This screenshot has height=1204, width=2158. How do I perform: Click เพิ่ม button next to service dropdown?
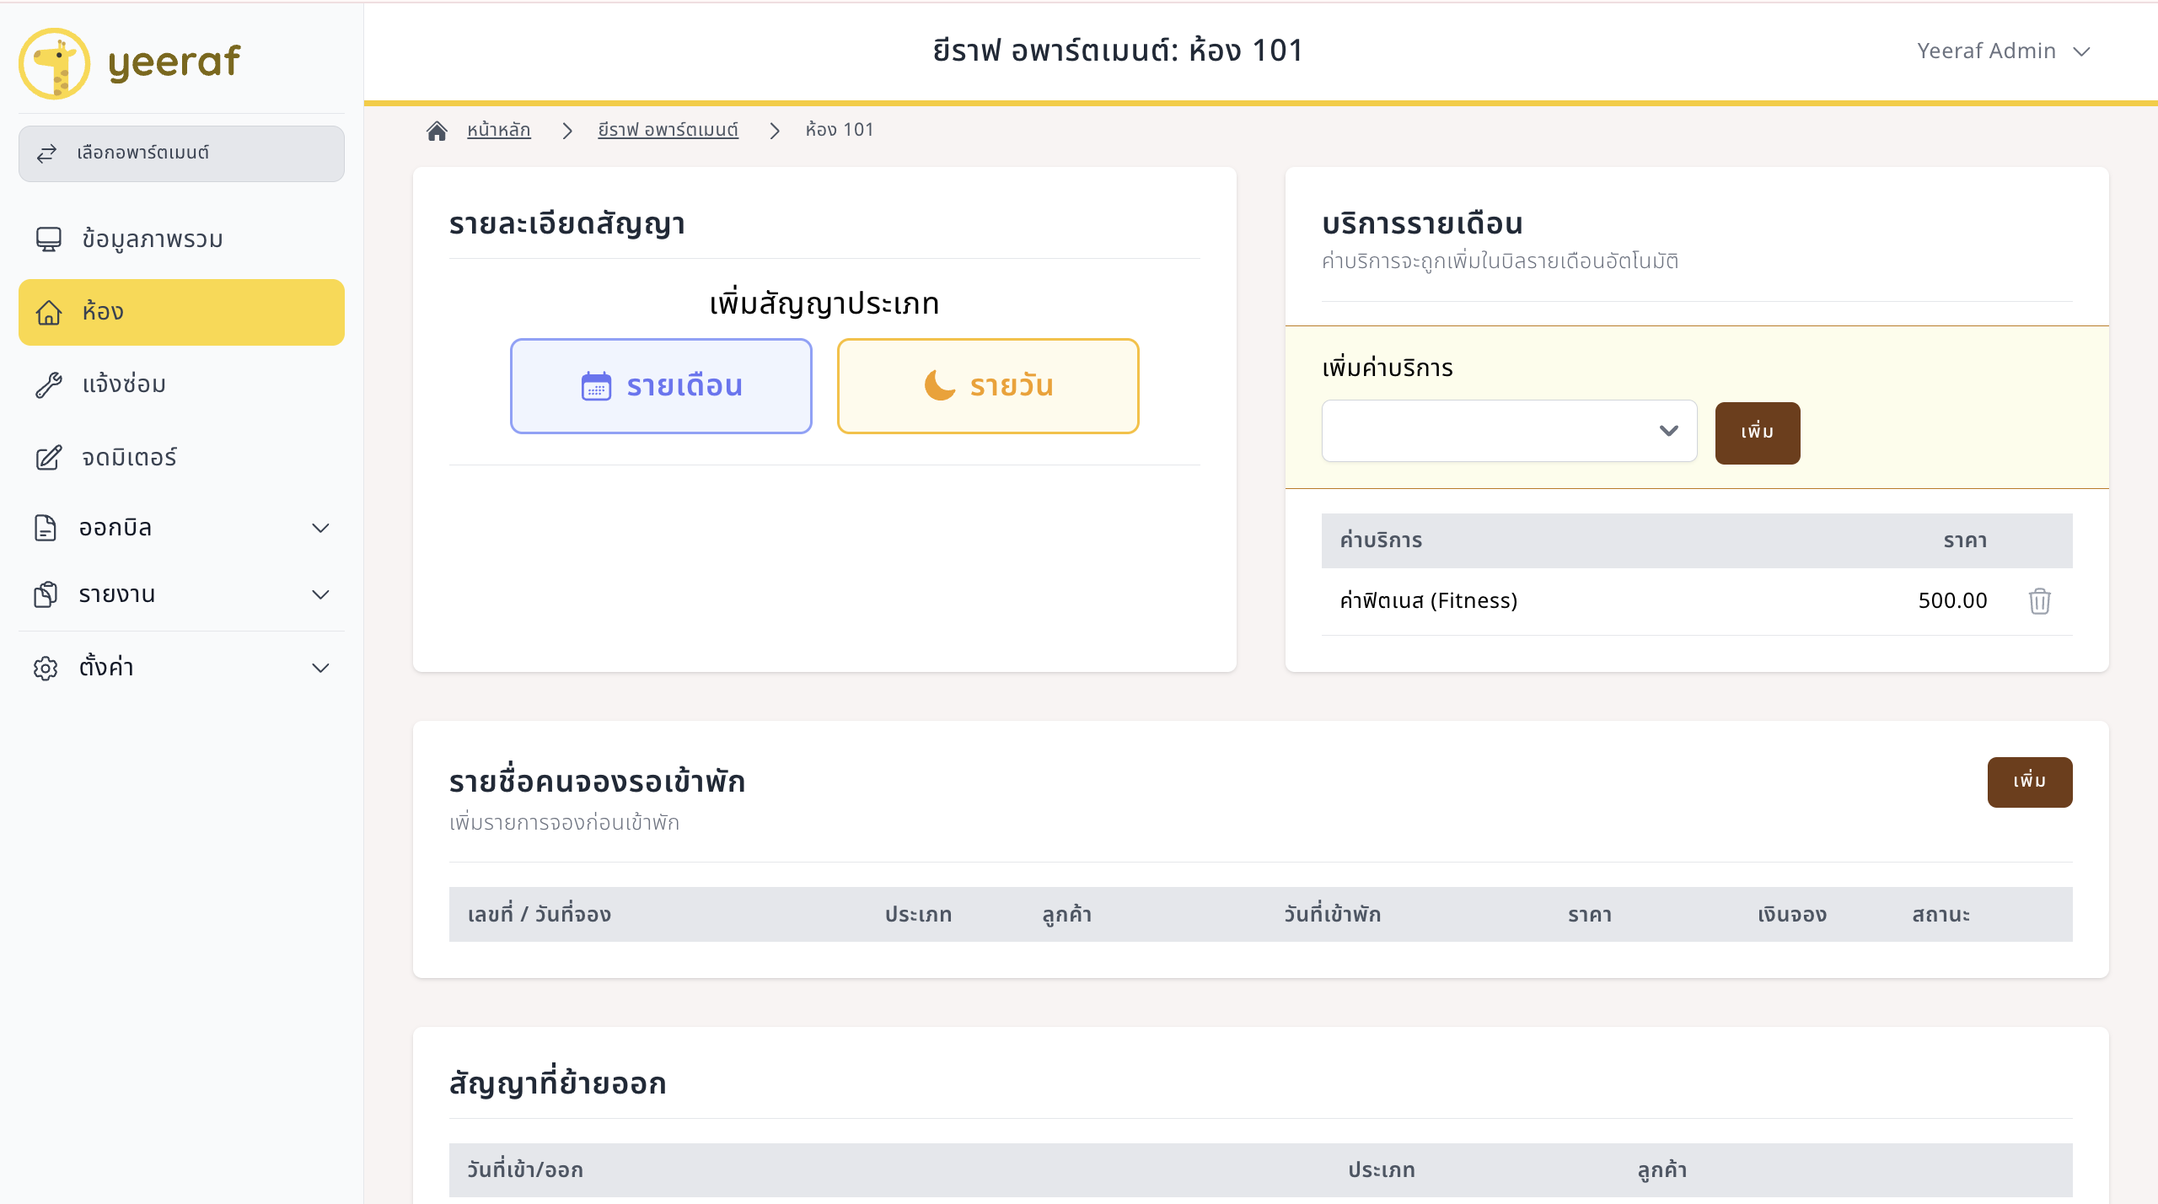pyautogui.click(x=1758, y=433)
